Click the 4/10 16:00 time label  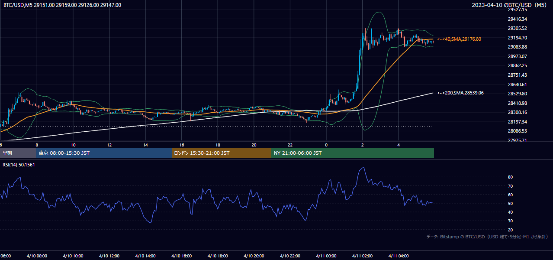pos(182,256)
